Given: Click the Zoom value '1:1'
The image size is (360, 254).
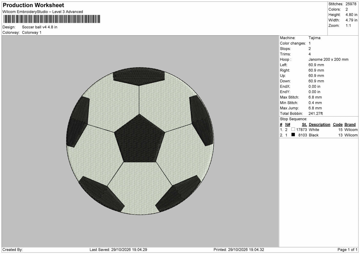Looking at the screenshot, I should 349,25.
